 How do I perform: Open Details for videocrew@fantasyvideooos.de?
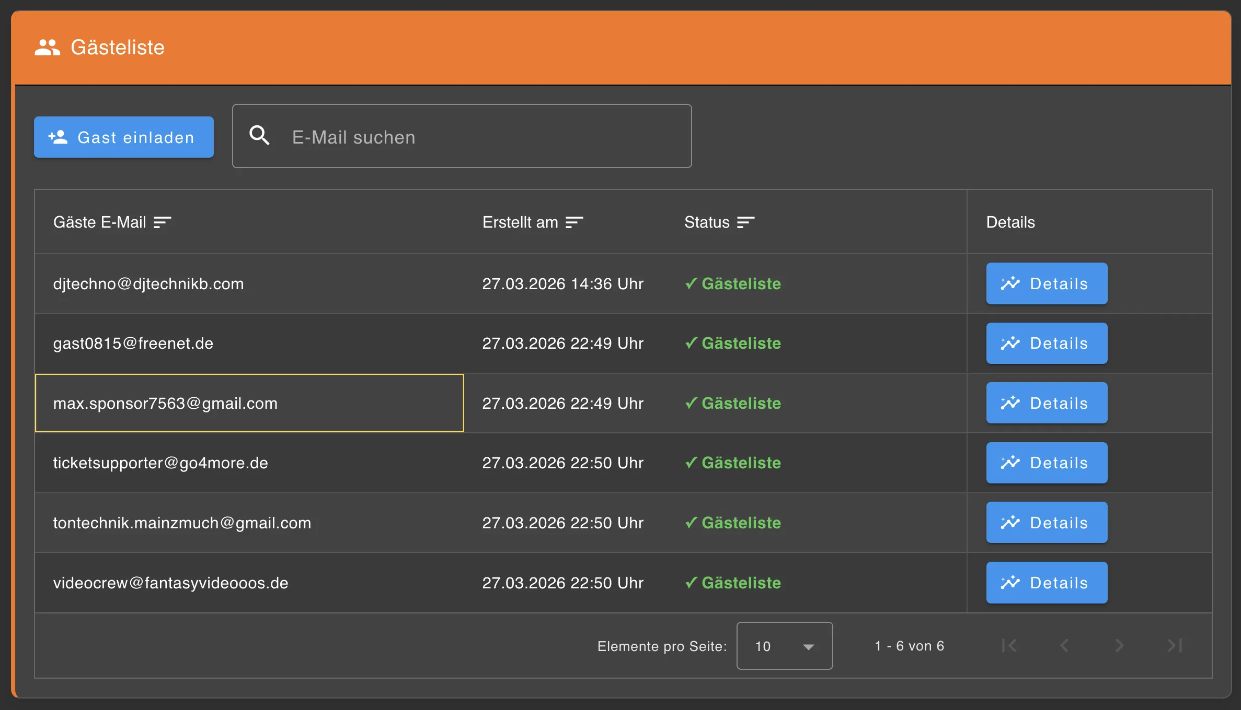[x=1047, y=583]
